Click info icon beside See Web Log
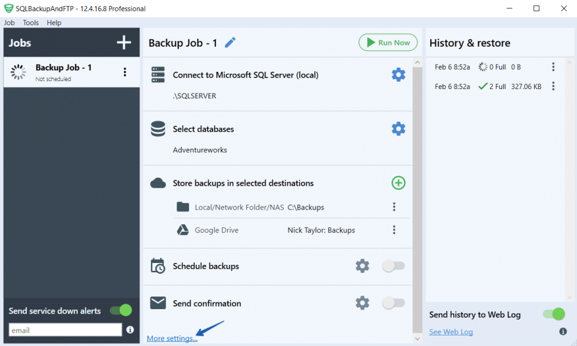 (563, 332)
